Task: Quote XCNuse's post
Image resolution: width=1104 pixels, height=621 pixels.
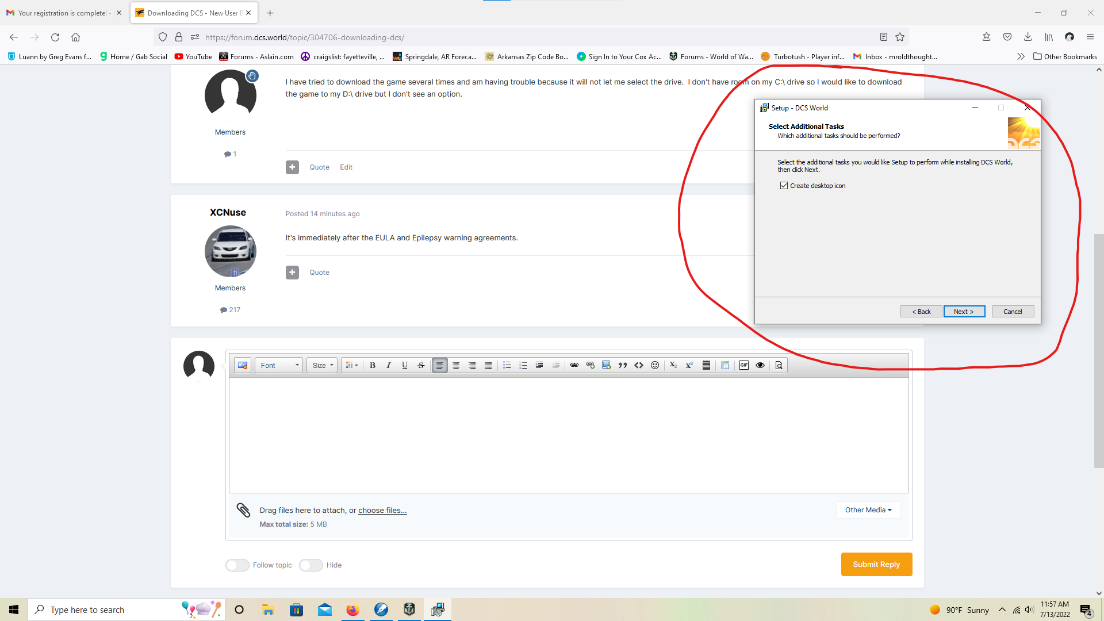Action: pyautogui.click(x=319, y=273)
